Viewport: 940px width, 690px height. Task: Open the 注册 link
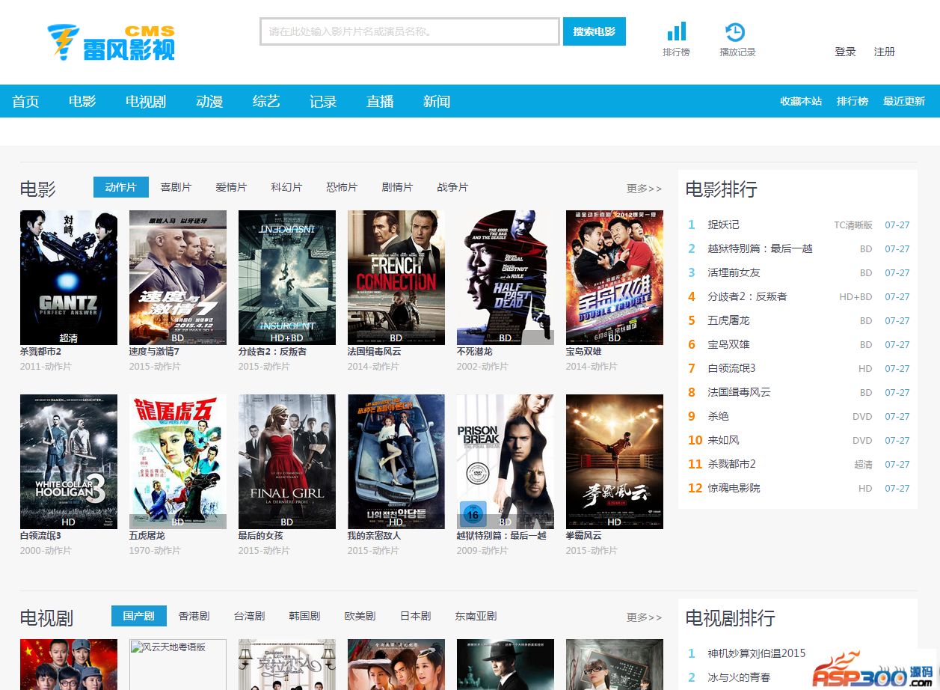885,52
